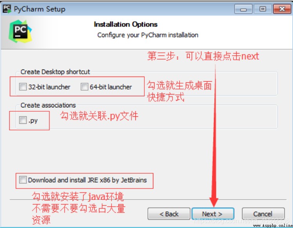293x228 pixels.
Task: Proceed by clicking Next >
Action: (x=213, y=214)
